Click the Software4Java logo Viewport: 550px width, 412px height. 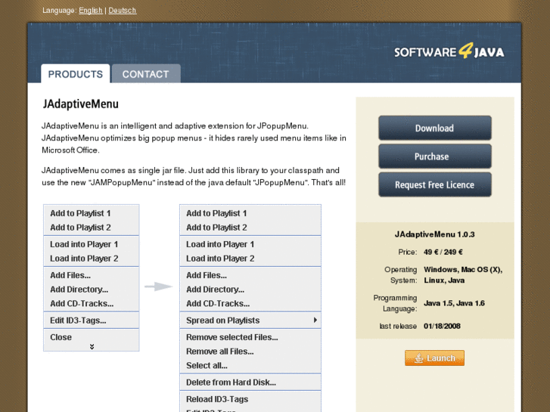click(x=449, y=51)
